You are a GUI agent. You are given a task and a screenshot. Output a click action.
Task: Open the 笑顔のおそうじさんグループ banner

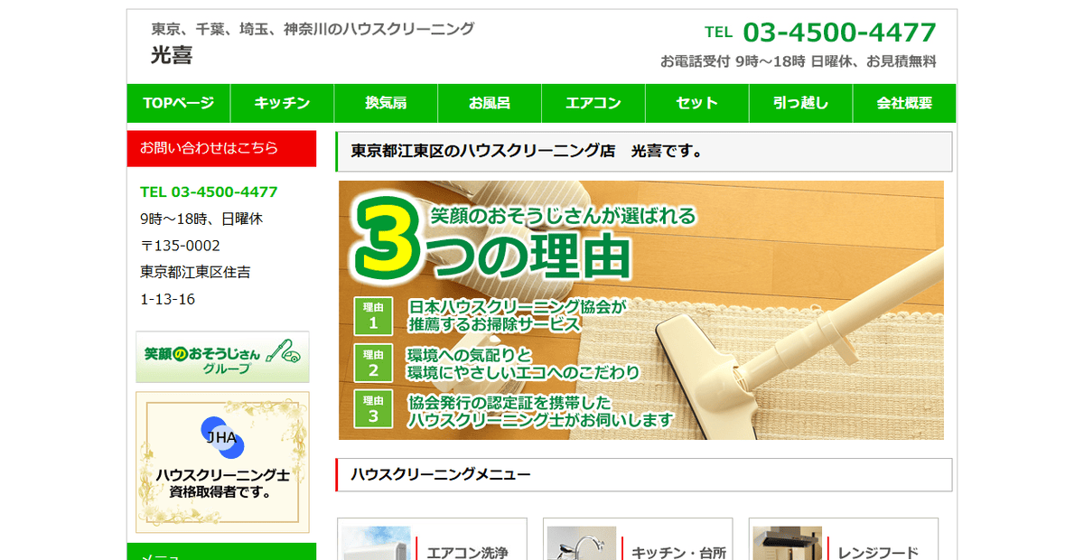pos(222,357)
